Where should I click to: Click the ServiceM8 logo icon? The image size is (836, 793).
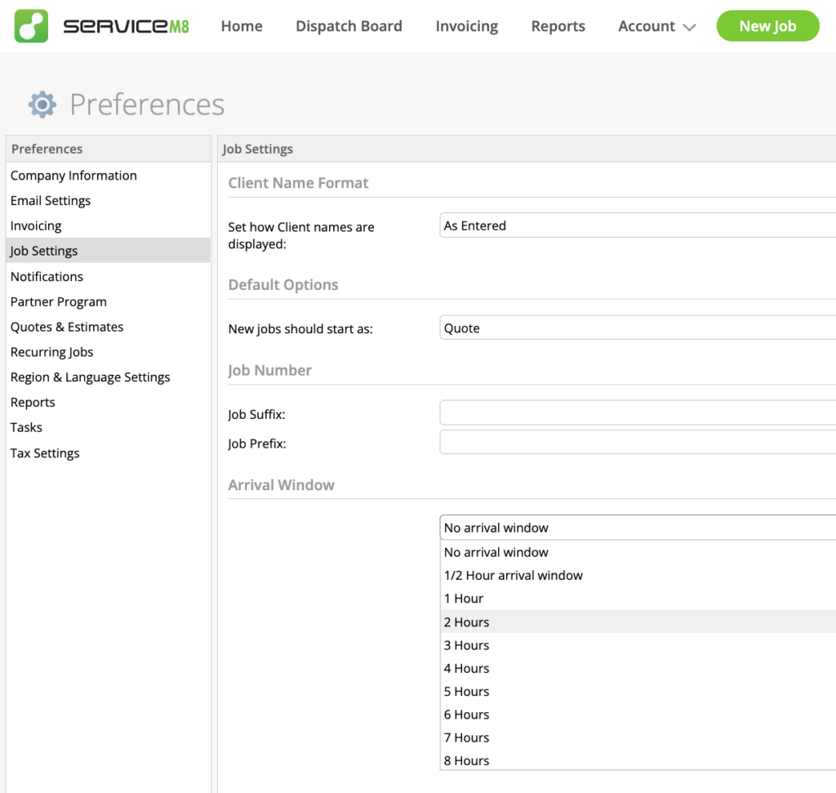click(31, 26)
